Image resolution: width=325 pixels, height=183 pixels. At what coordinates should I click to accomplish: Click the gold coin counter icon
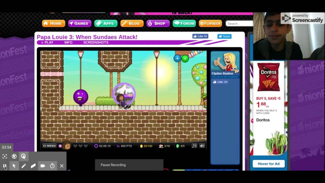coord(141,146)
